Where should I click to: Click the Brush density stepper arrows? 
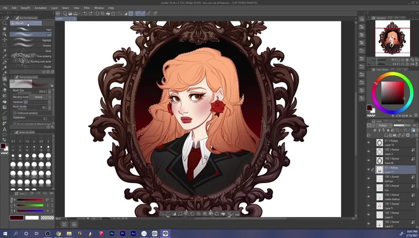(46, 108)
